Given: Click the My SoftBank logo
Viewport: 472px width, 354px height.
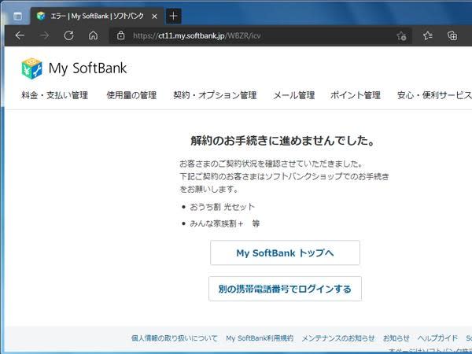Looking at the screenshot, I should [x=74, y=68].
